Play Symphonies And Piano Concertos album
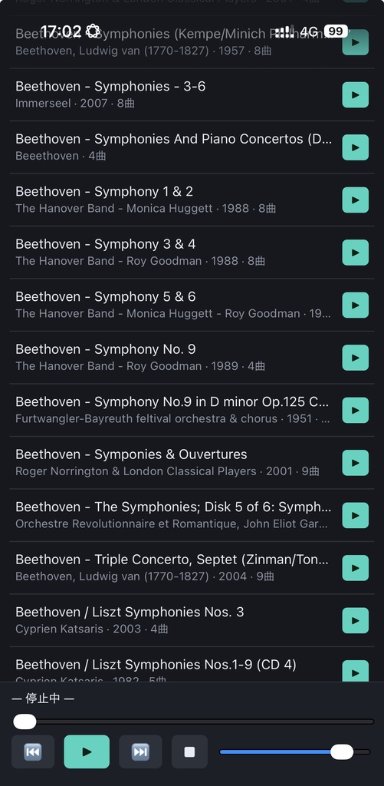Screen dimensions: 384x786 [x=355, y=147]
